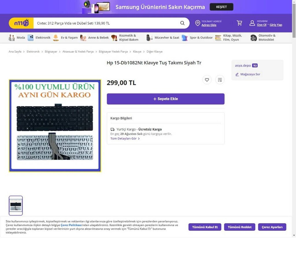Screen dimensions: 296x267
Task: Click into the search input field
Action: coord(107,23)
